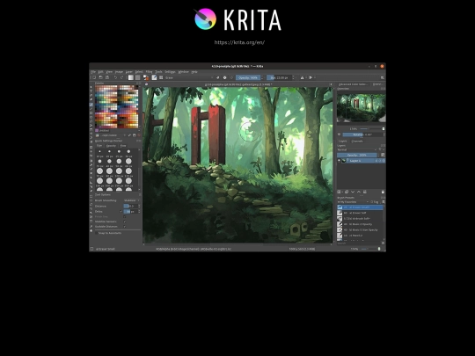
Task: Adjust the layer Opacity slider in Layers docker
Action: (357, 155)
